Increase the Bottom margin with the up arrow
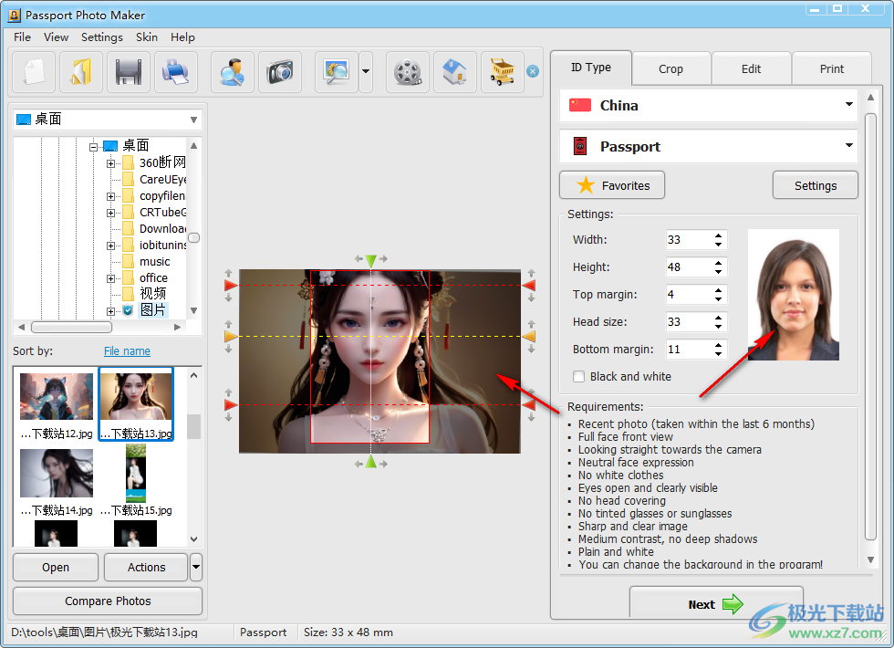 click(x=719, y=345)
